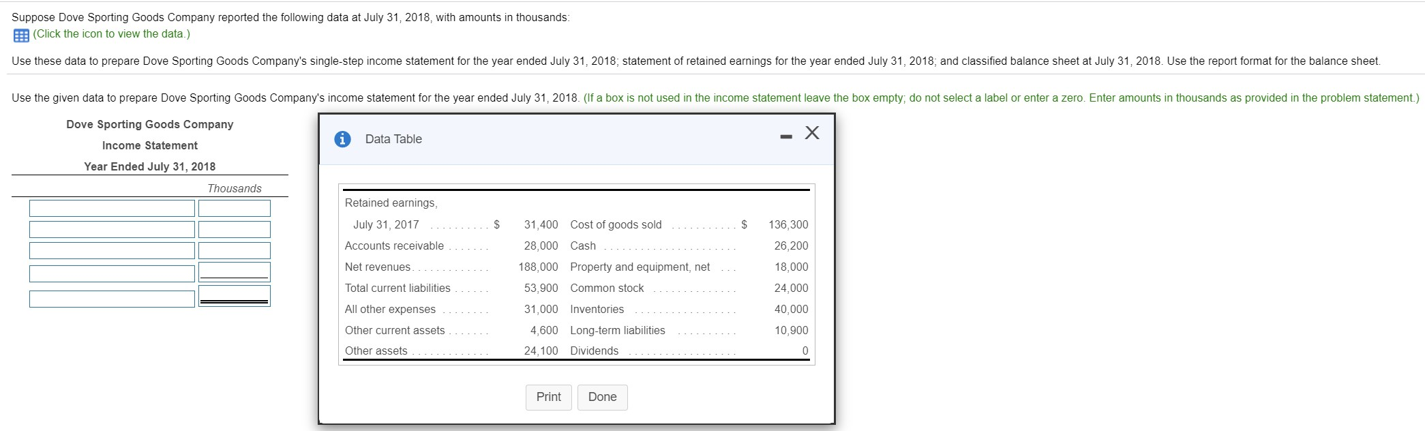Click the 10,900 value
The image size is (1425, 431).
pyautogui.click(x=791, y=331)
